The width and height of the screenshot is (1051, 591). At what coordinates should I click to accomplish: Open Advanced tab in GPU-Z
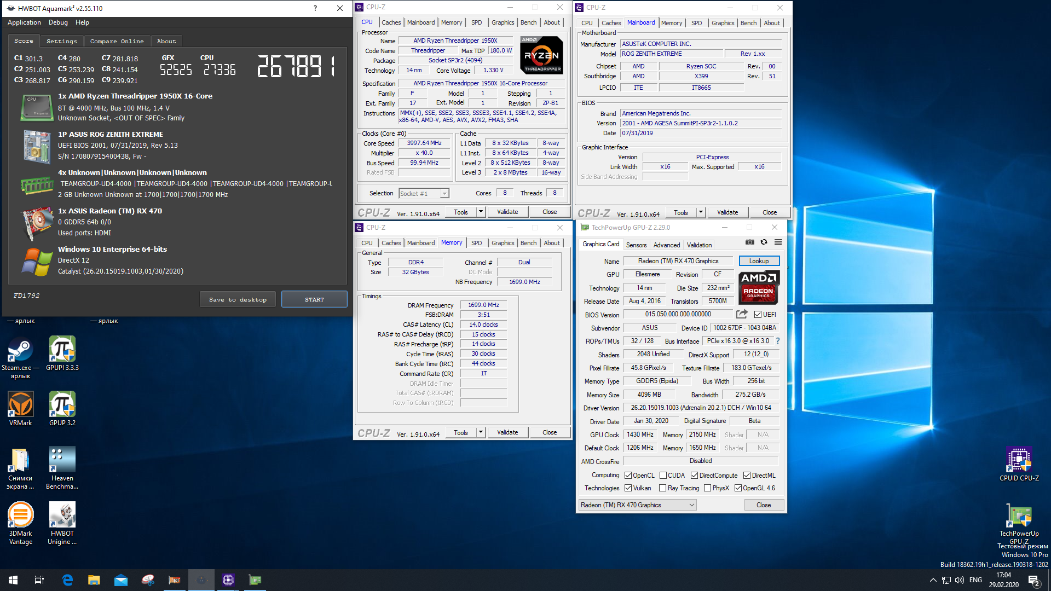667,245
